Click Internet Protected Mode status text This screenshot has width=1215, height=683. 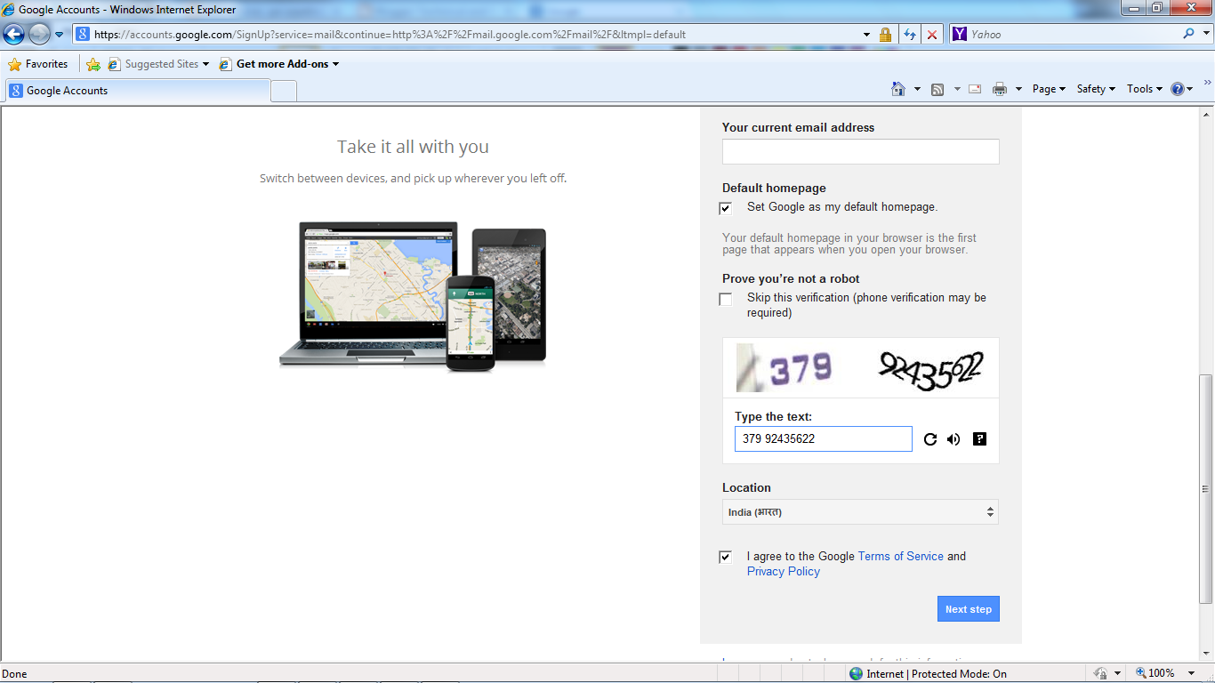coord(937,674)
